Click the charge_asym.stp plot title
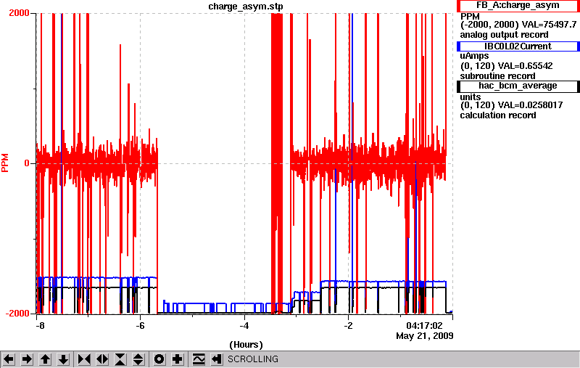This screenshot has height=368, width=580. (x=246, y=7)
